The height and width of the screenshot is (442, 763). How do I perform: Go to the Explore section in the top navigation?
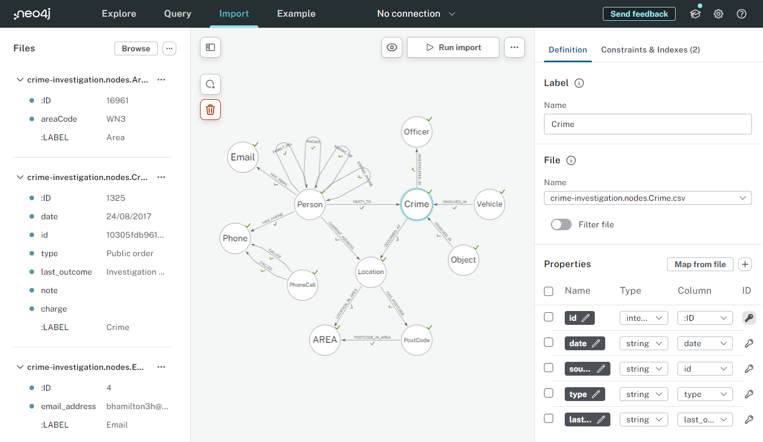point(118,13)
